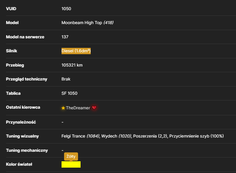The image size is (236, 173).
Task: Click the Brak technical inspection value
Action: pyautogui.click(x=66, y=79)
